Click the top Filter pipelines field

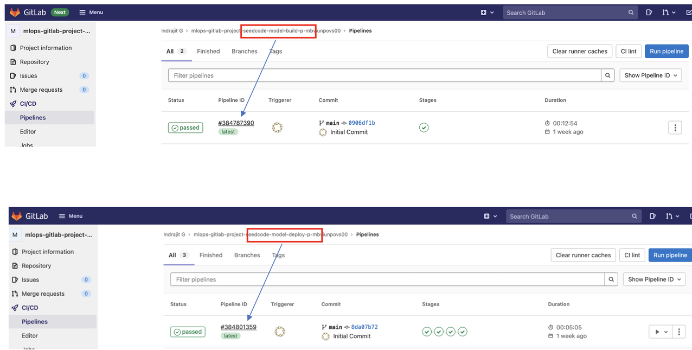tap(385, 75)
